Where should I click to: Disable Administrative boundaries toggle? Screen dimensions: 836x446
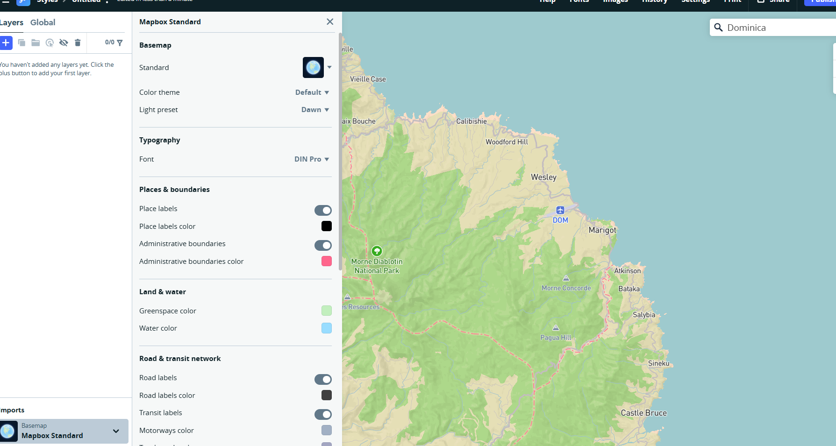click(x=323, y=245)
